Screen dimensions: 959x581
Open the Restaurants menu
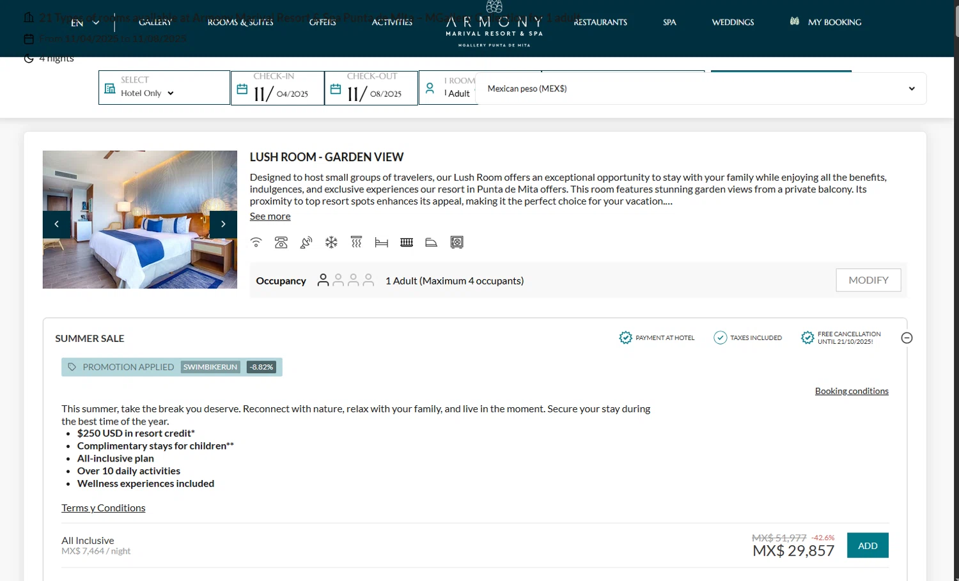coord(600,22)
